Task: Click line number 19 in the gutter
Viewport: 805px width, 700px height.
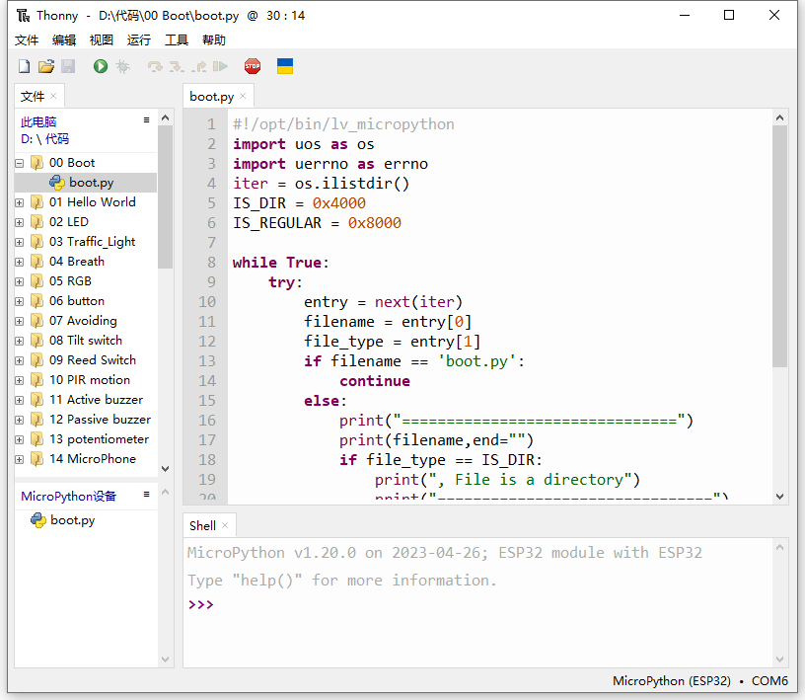Action: coord(207,480)
